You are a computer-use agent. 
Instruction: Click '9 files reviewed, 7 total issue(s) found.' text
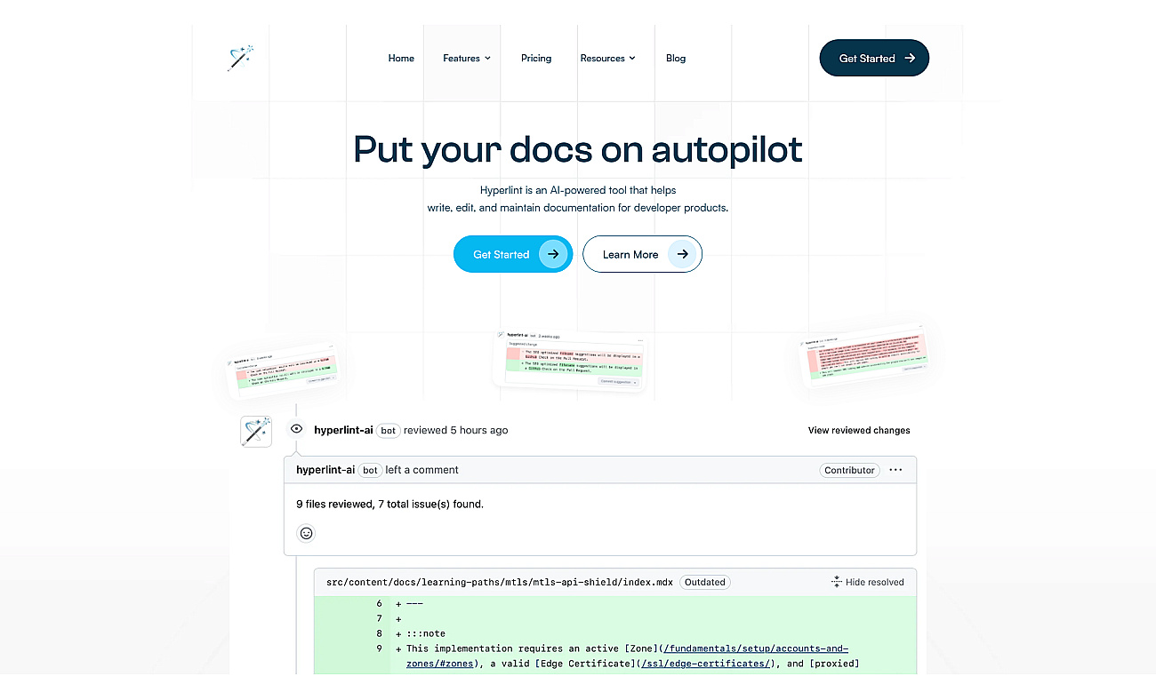389,504
